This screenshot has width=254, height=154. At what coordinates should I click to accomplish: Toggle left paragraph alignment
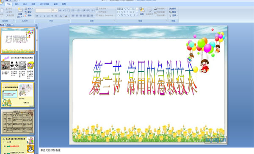pyautogui.click(x=73, y=16)
